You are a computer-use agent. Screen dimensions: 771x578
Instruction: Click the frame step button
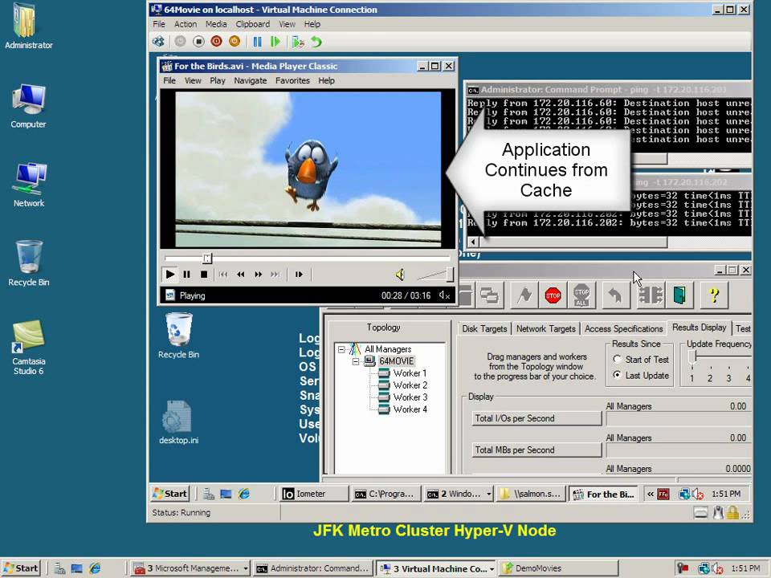coord(299,275)
